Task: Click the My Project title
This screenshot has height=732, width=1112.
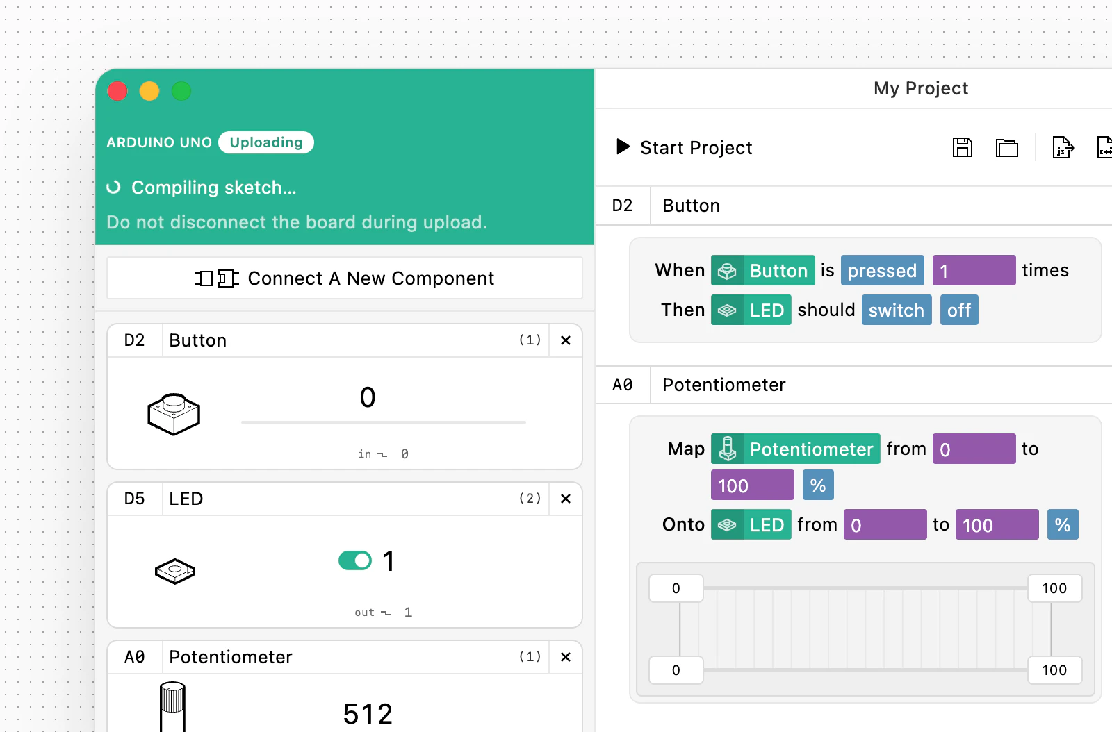Action: 921,88
